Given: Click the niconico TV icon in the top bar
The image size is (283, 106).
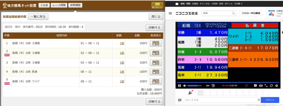Looking at the screenshot, I should point(177,4).
